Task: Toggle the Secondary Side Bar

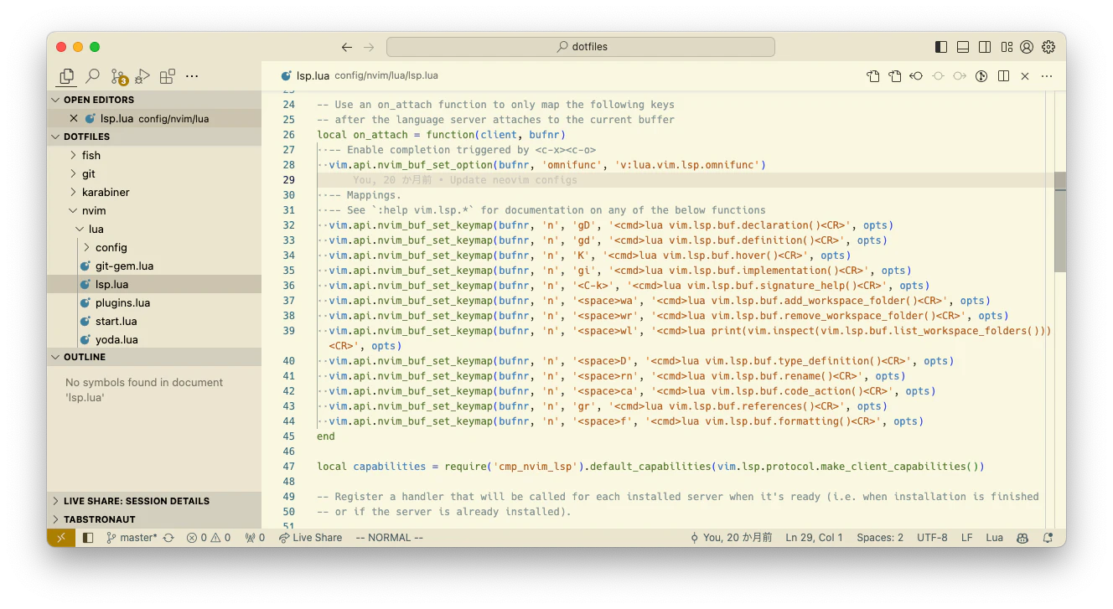Action: click(985, 47)
